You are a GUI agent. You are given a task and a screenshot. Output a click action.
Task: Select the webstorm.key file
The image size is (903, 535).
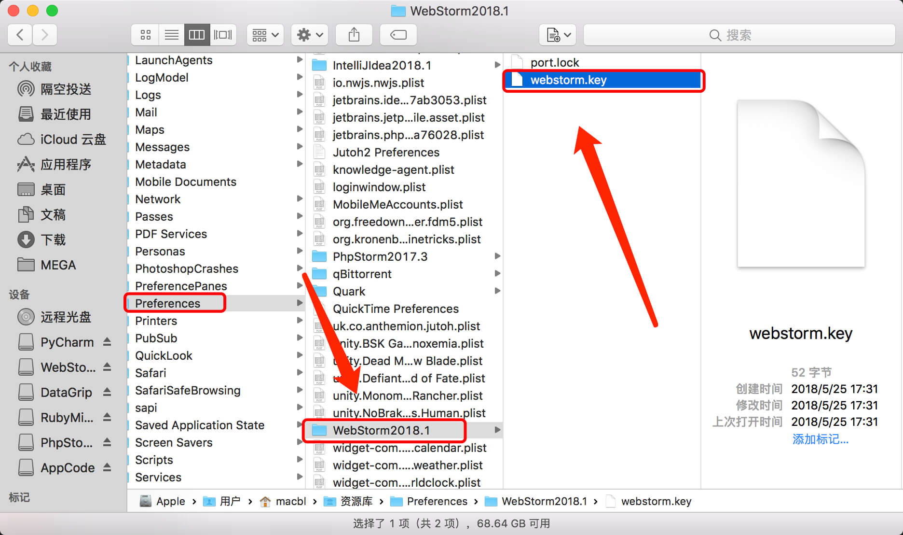(603, 80)
